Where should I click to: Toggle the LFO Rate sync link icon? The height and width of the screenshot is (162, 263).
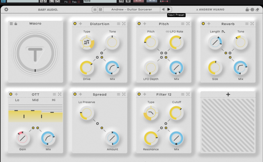click(167, 32)
